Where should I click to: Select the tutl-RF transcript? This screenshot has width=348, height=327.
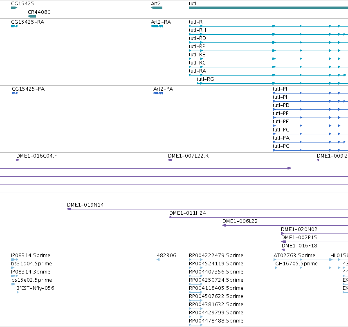pos(197,47)
